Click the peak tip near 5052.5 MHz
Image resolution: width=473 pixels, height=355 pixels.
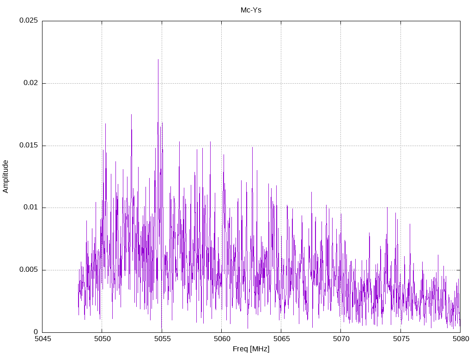tap(131, 115)
